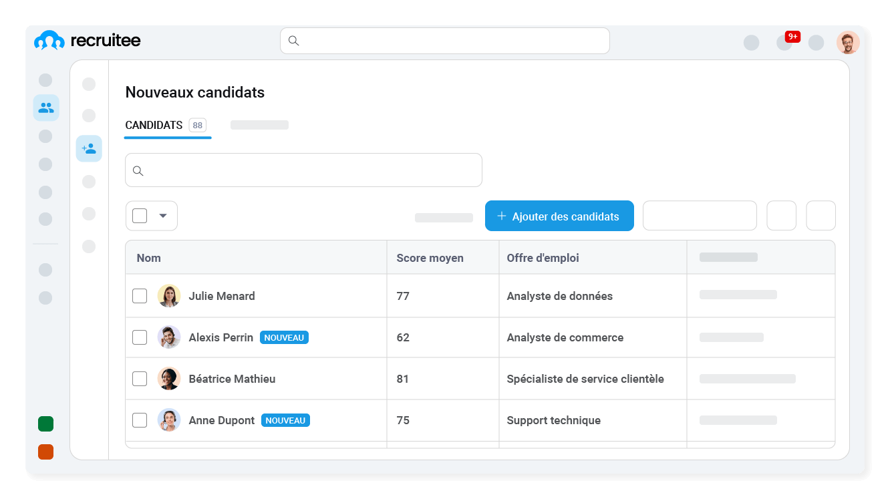Click the green status square in the sidebar
Viewport: 890px width, 499px height.
pos(45,424)
